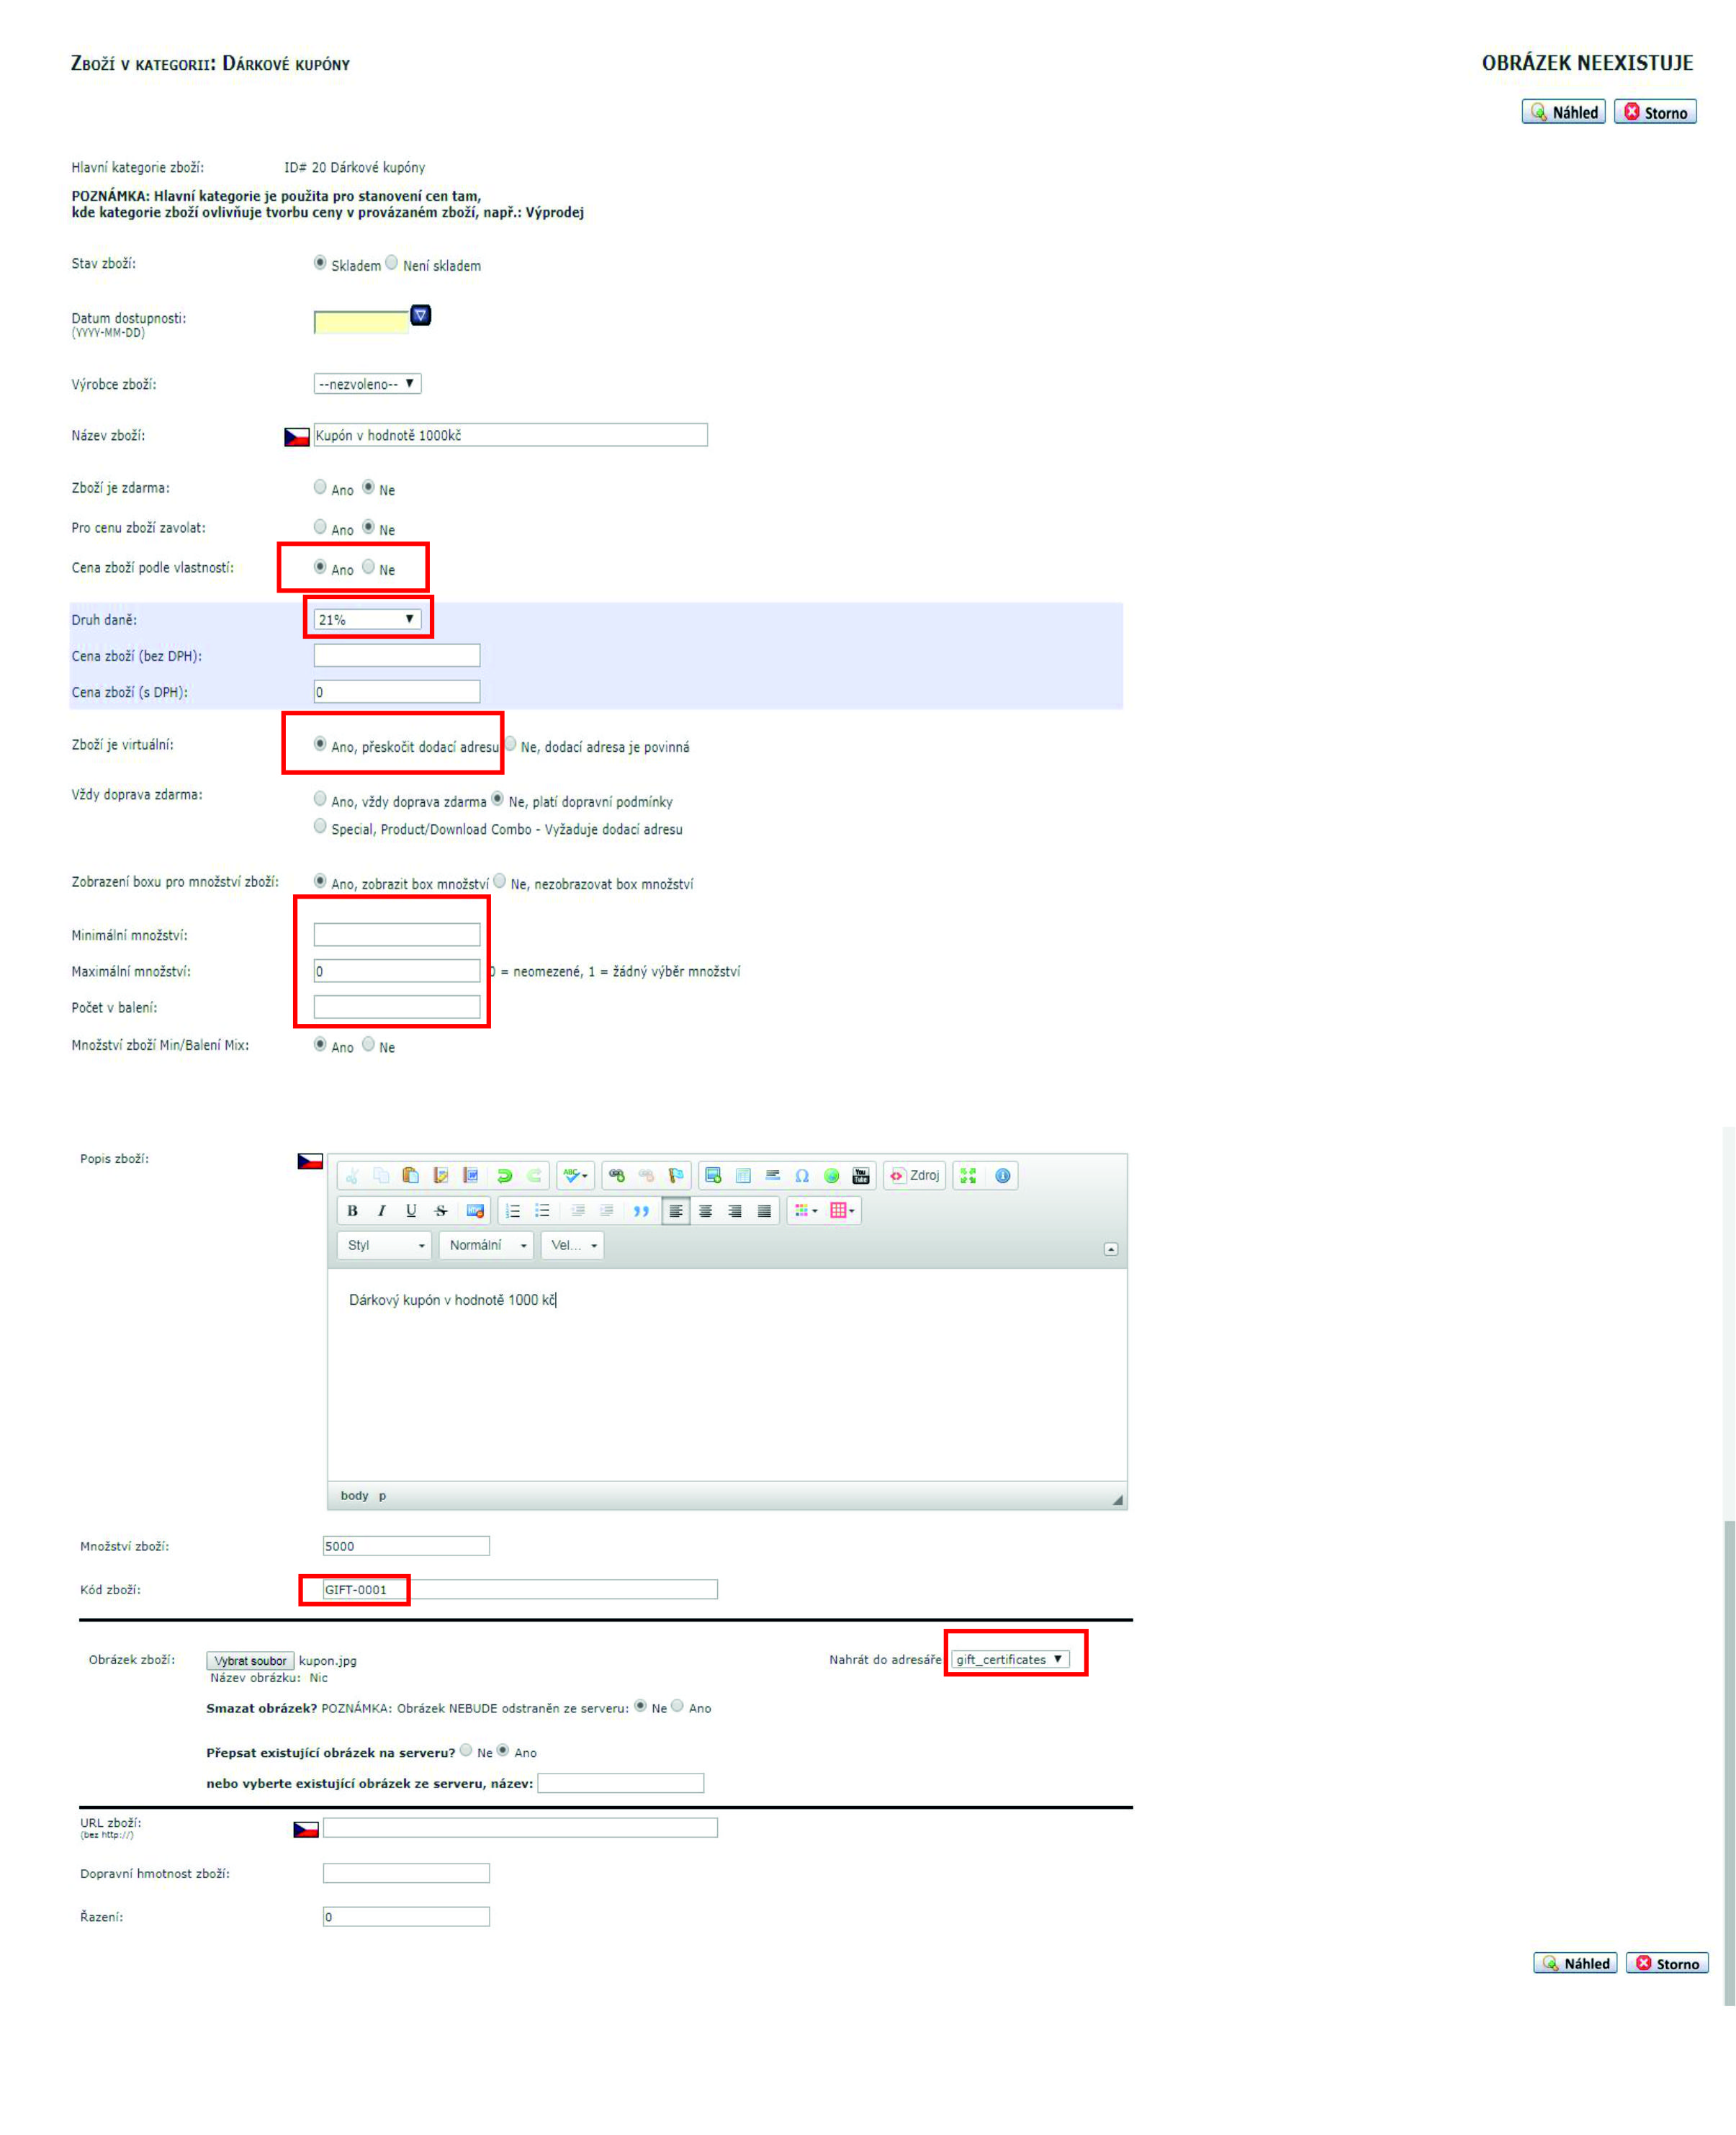Viewport: 1736px width, 2135px height.
Task: Choose 'Ano, vždy doprava zdarma' option
Action: [320, 799]
